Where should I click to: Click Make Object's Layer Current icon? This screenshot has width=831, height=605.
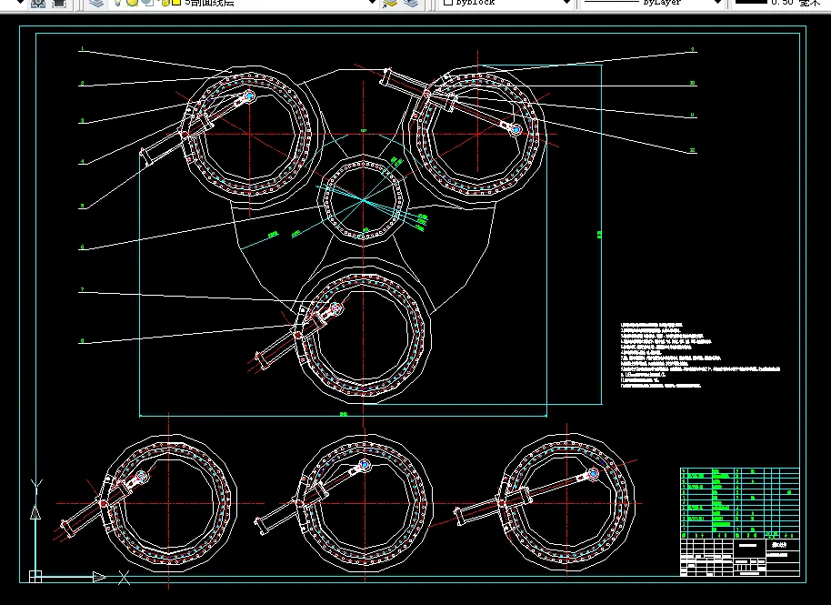[x=390, y=3]
